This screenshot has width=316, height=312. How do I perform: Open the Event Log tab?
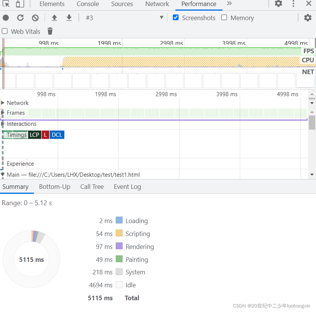click(128, 187)
